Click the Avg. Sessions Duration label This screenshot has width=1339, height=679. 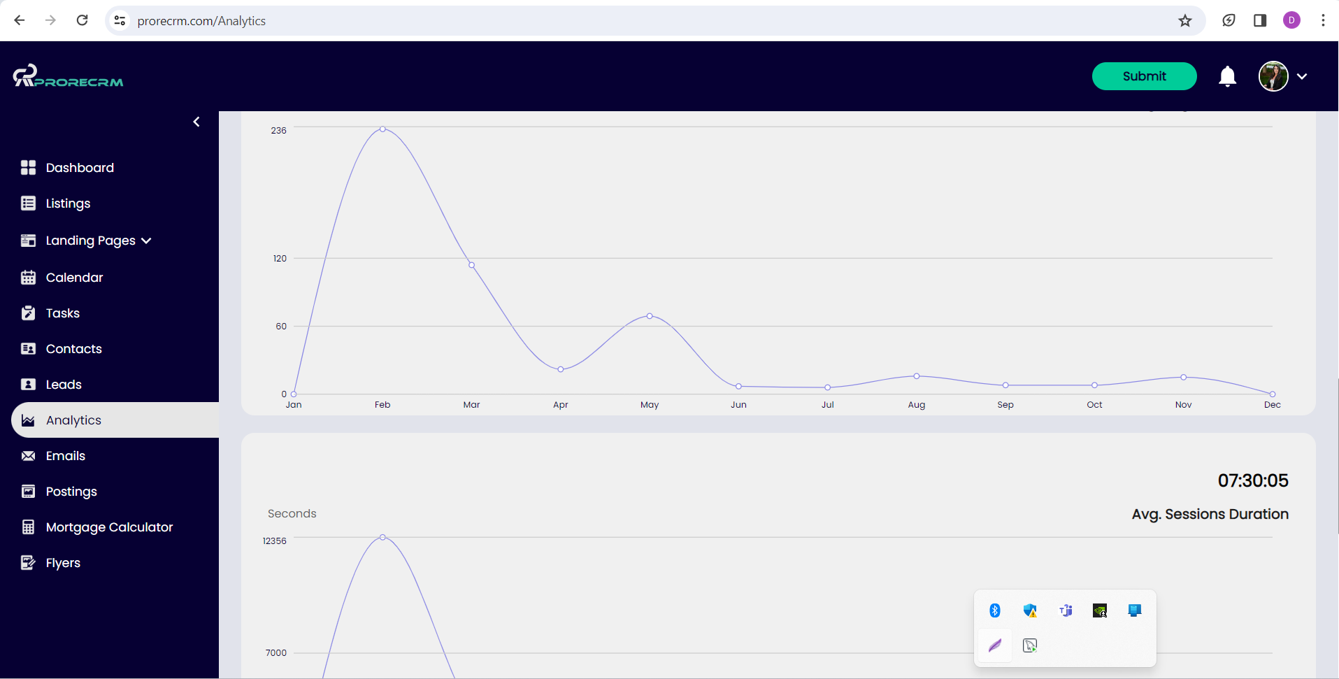point(1210,514)
